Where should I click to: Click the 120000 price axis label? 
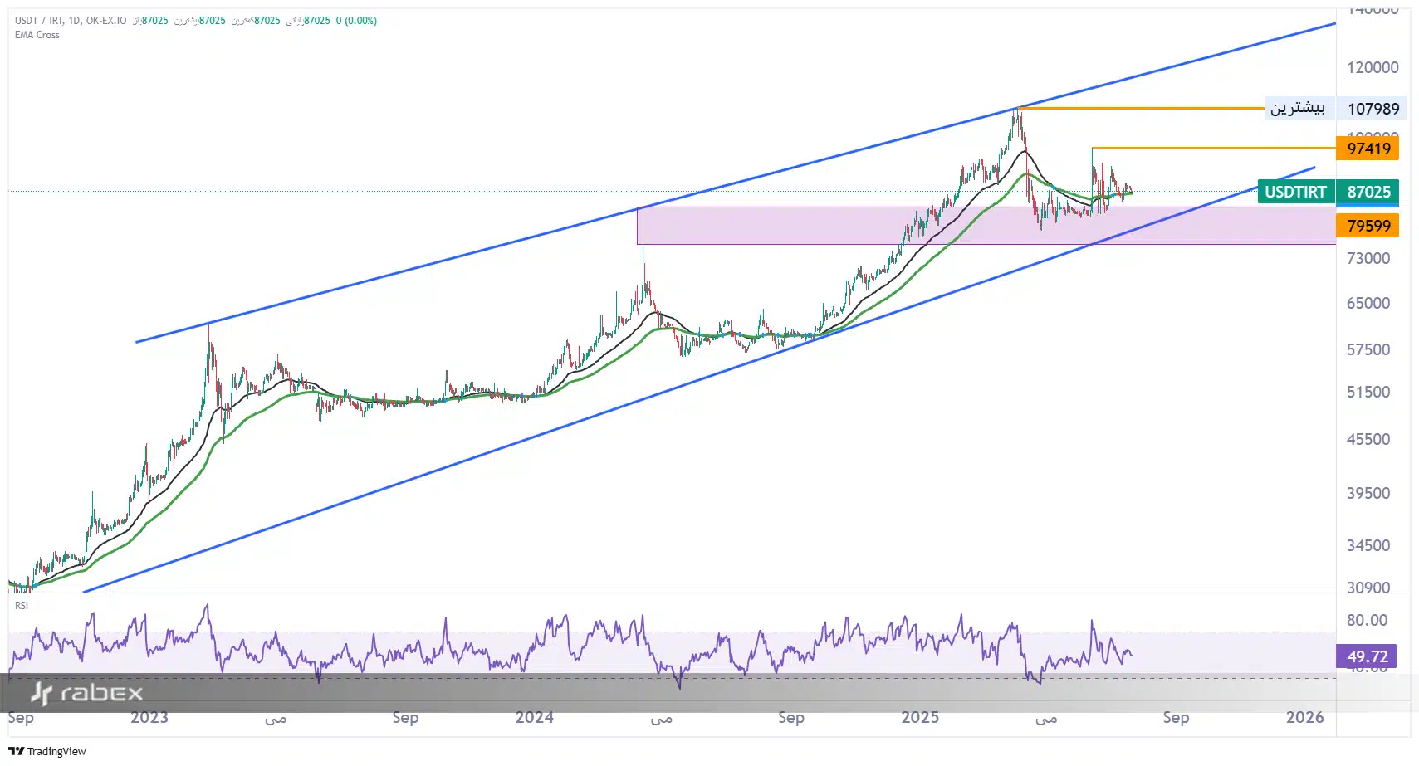[x=1373, y=67]
